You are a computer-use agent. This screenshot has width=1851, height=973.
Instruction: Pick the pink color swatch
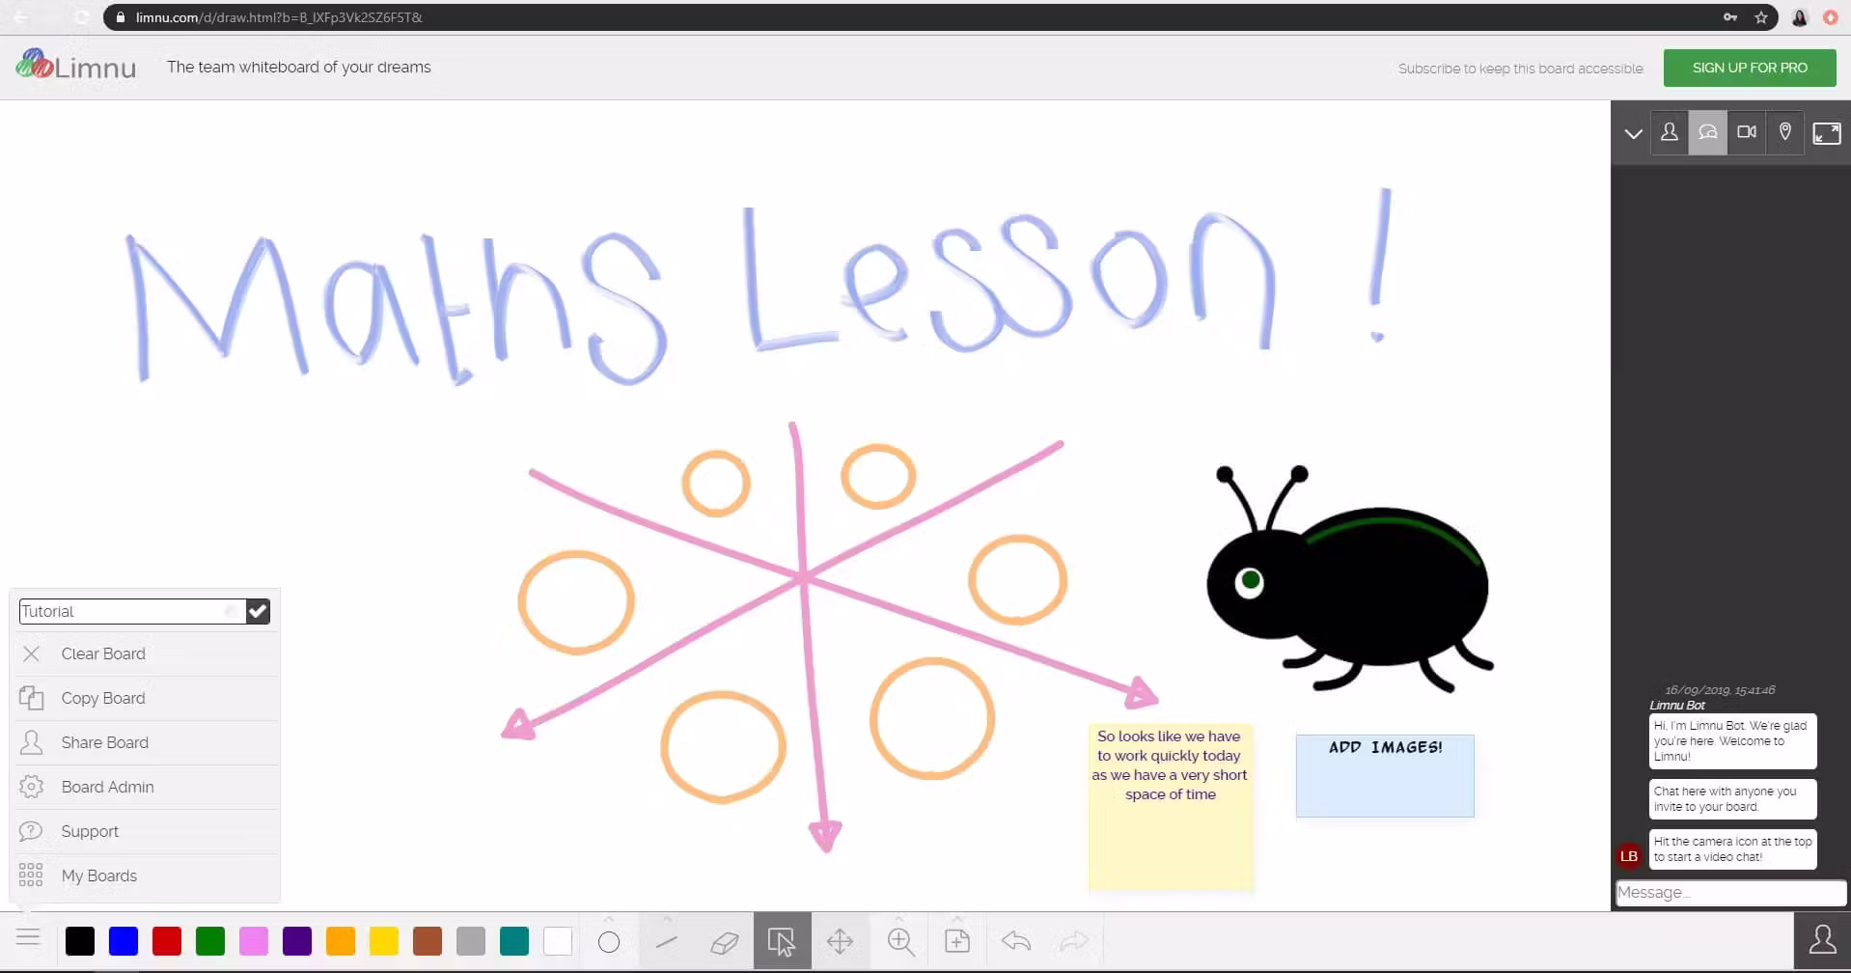tap(254, 941)
